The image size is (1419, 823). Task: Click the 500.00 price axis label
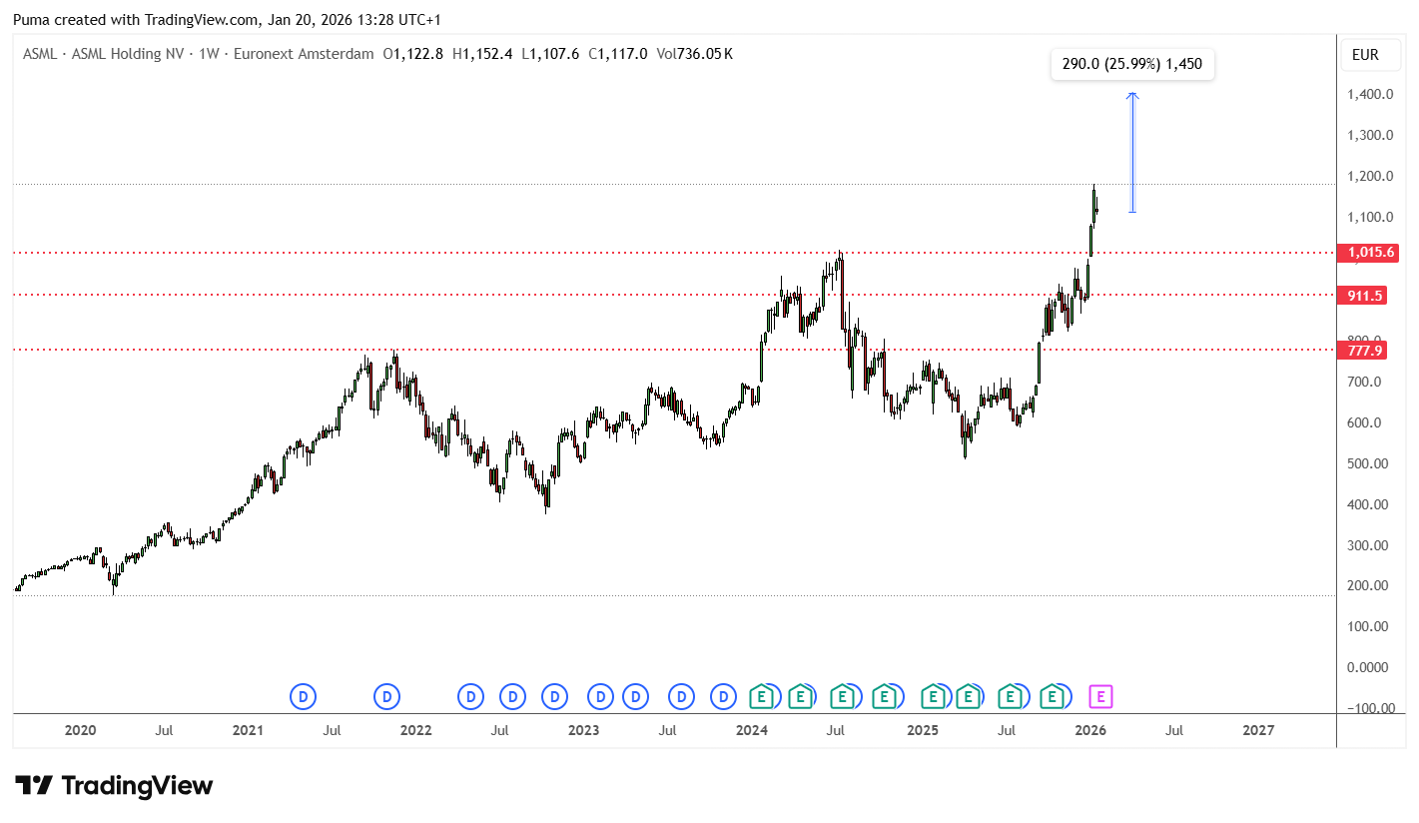[x=1367, y=463]
